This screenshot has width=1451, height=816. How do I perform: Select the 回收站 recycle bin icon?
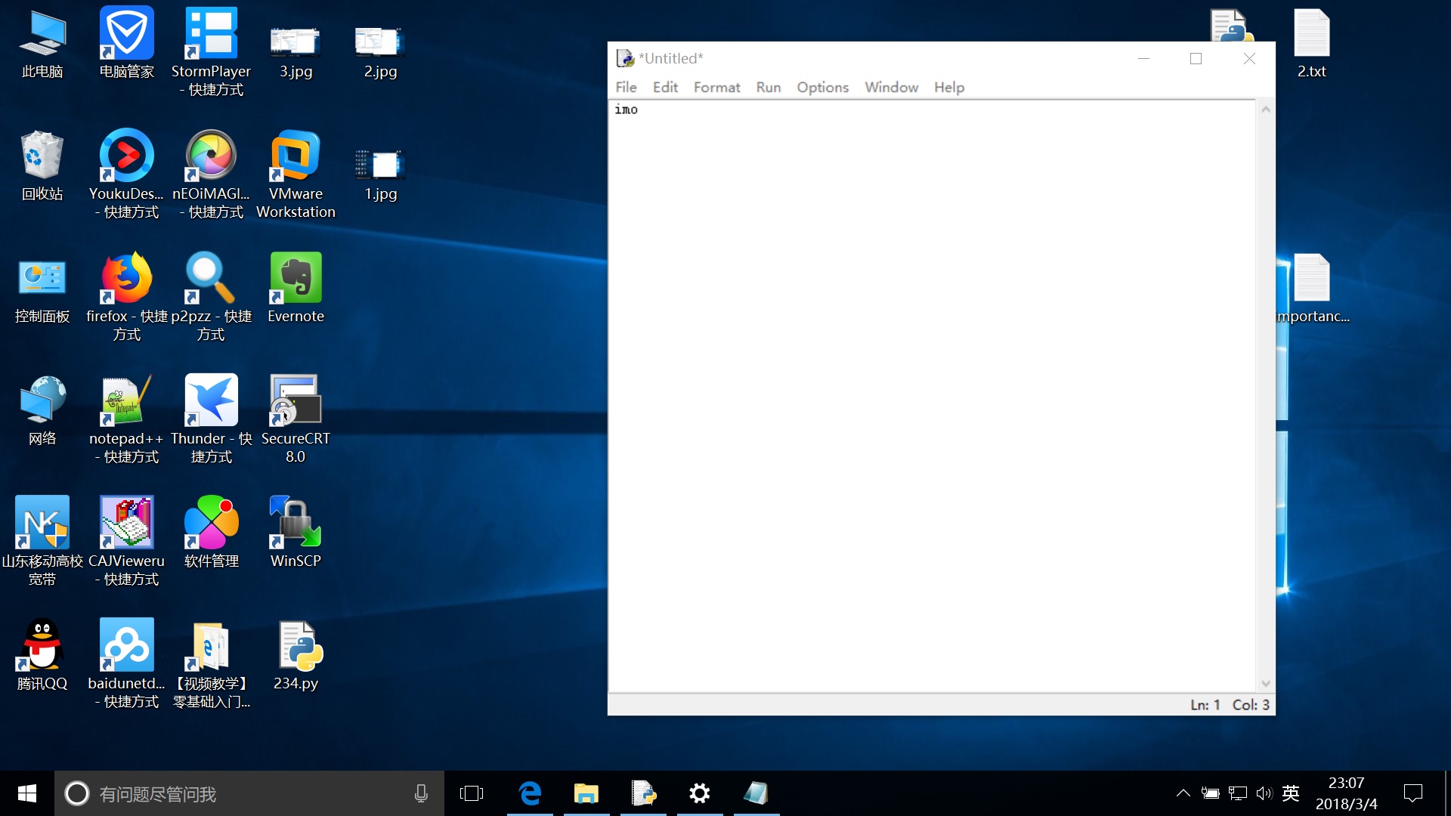pyautogui.click(x=42, y=166)
